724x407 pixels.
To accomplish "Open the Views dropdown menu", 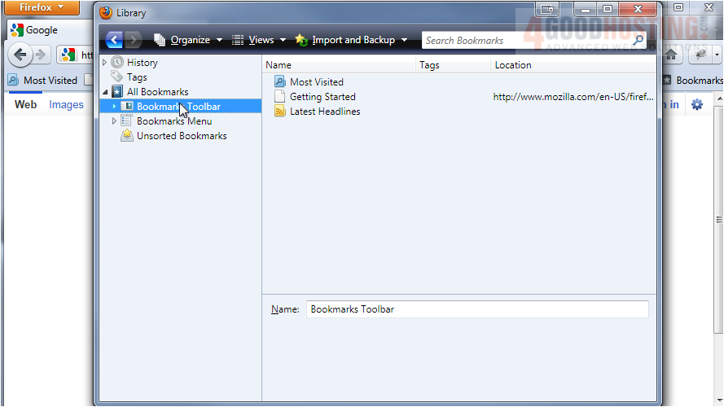I will click(x=260, y=40).
